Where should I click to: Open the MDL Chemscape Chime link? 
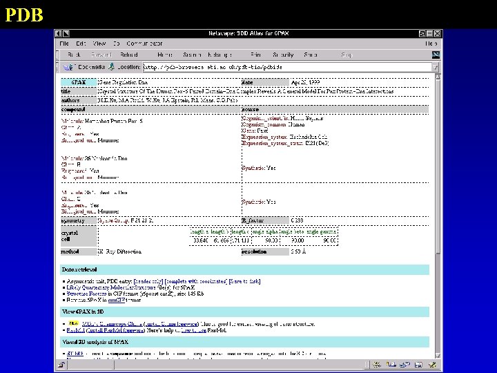pyautogui.click(x=112, y=324)
